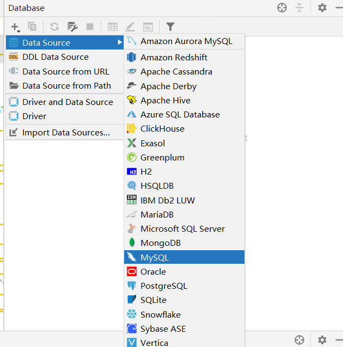Choose MongoDB data source
This screenshot has height=347, width=343.
click(185, 243)
